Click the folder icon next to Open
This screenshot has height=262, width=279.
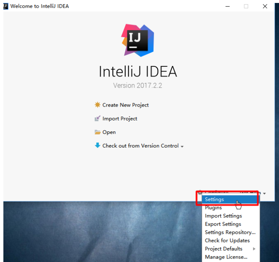click(97, 132)
